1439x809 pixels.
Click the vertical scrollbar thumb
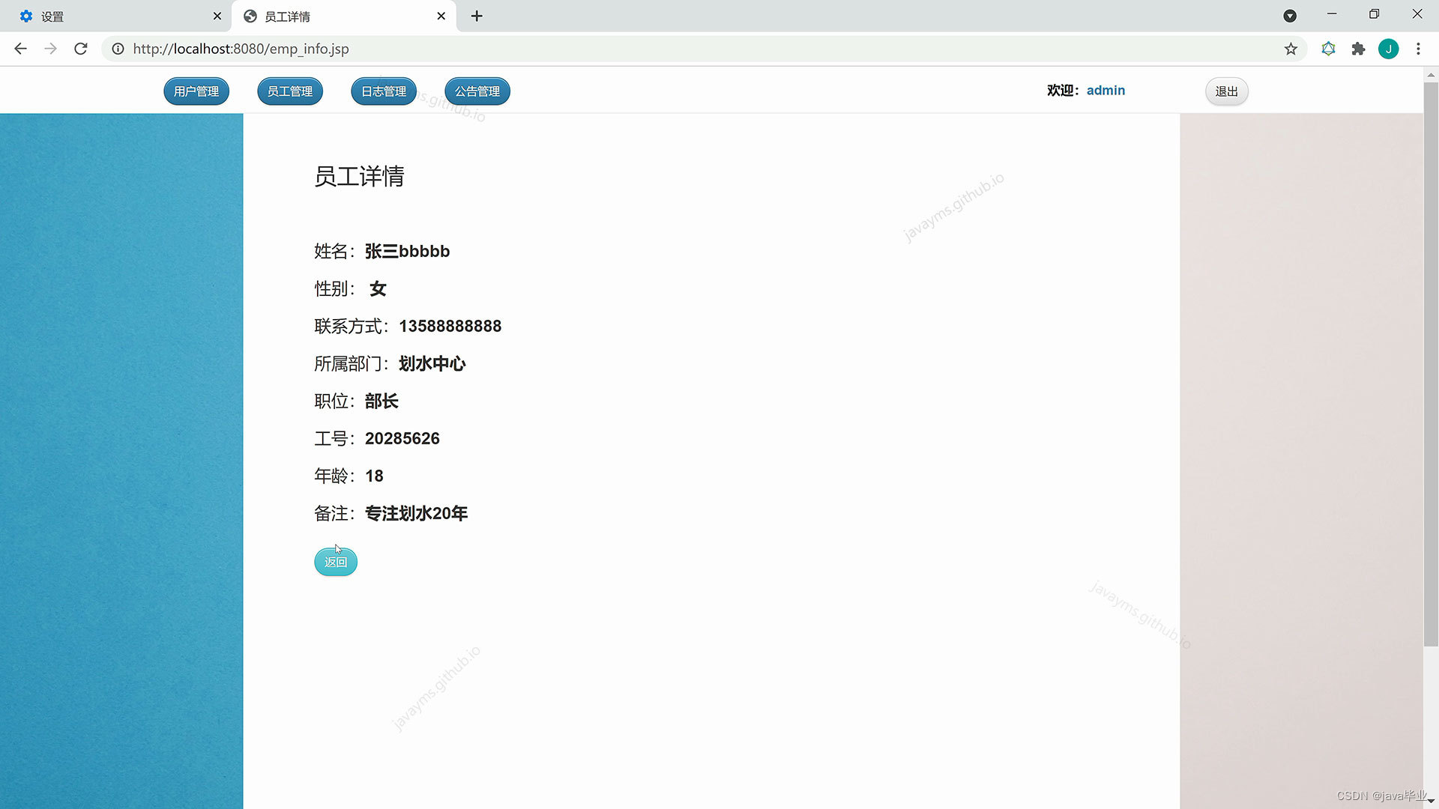click(1431, 363)
